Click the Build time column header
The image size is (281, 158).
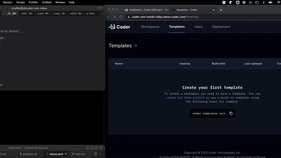[218, 64]
